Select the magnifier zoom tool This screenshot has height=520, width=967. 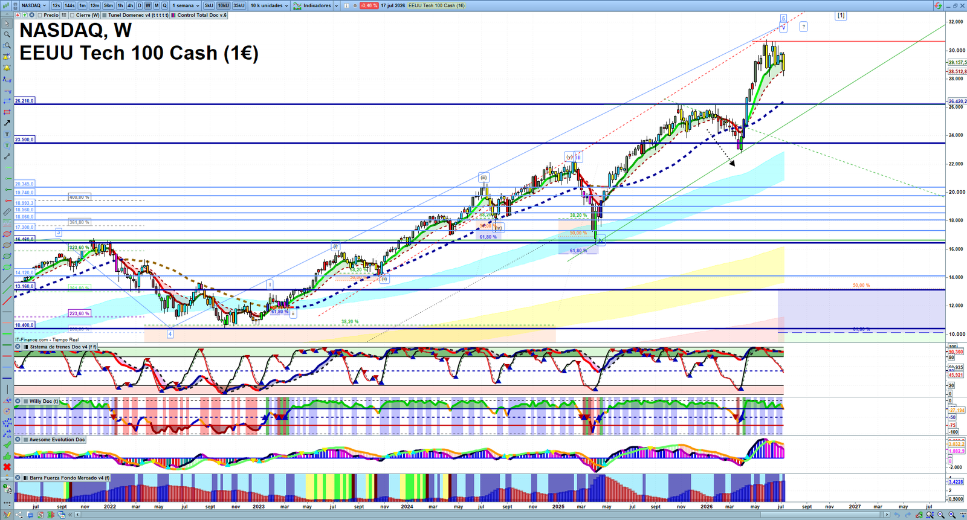7,34
